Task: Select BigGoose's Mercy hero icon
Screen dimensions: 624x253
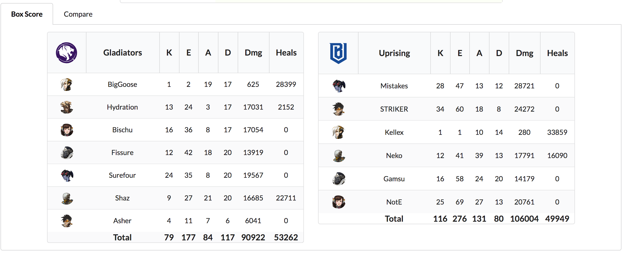Action: pos(67,84)
